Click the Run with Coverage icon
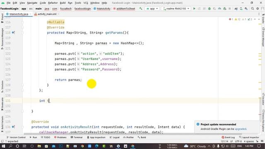Screen dimensions: 265x149 tap(214, 8)
